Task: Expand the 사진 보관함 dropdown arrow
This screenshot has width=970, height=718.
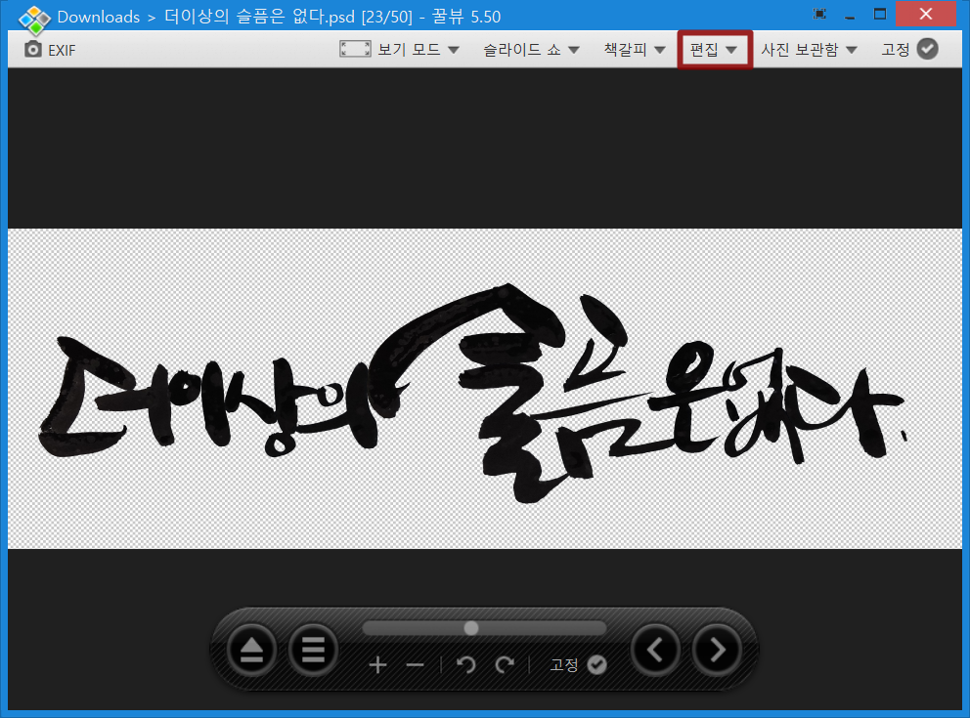Action: (852, 50)
